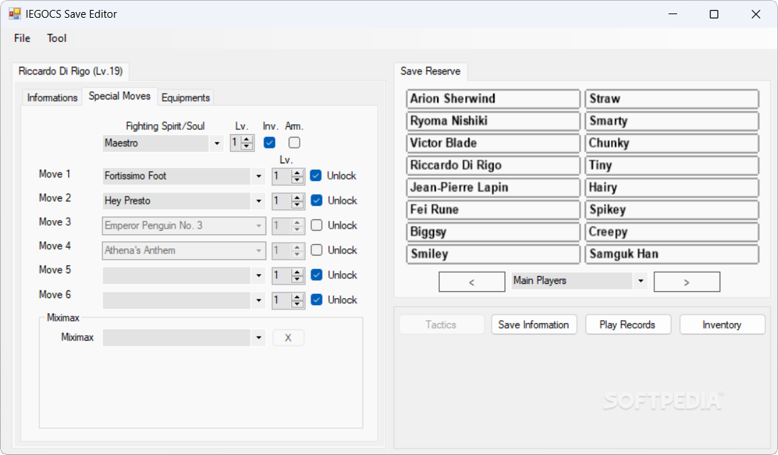Maximize the IEGOCS Save Editor window
Viewport: 778px width, 455px height.
(x=714, y=14)
